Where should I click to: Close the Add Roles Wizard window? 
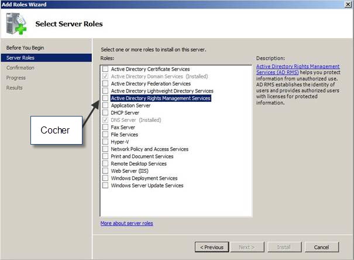pyautogui.click(x=348, y=5)
